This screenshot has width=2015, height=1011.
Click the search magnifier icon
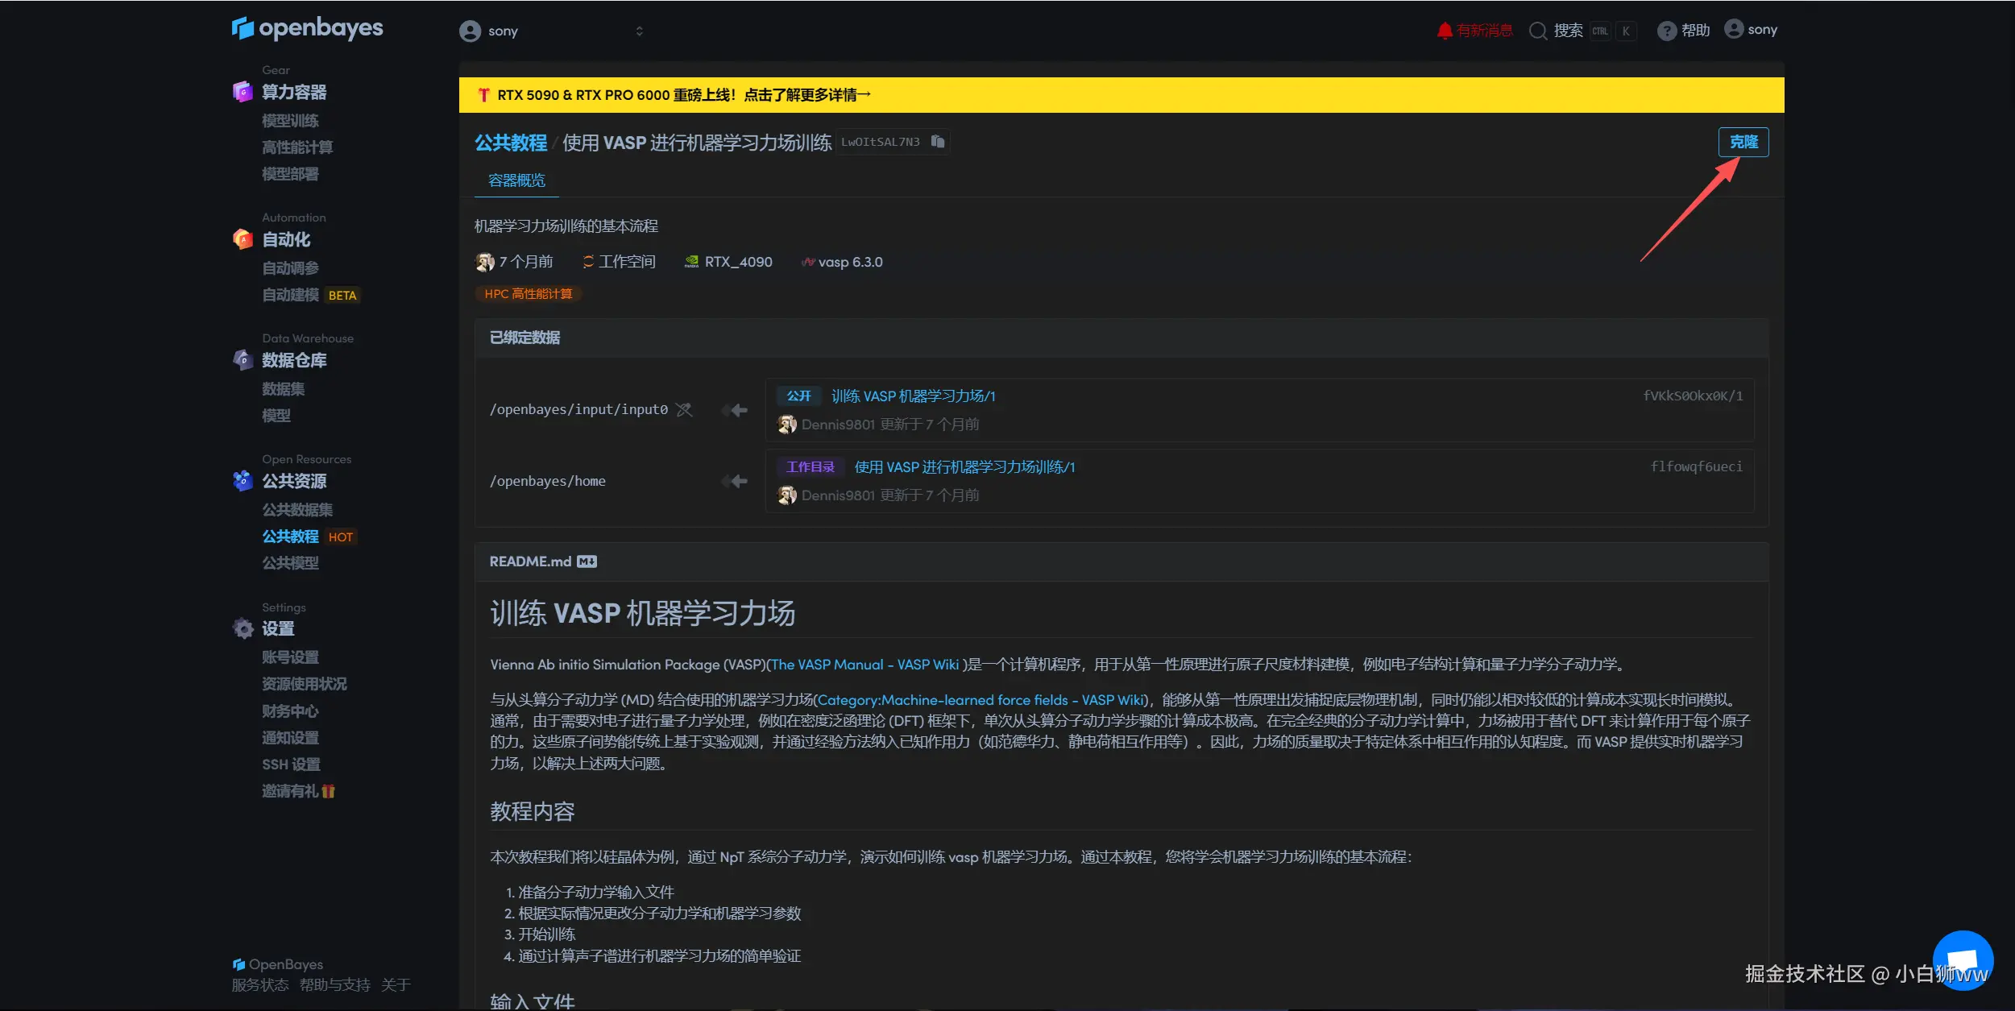[x=1538, y=31]
